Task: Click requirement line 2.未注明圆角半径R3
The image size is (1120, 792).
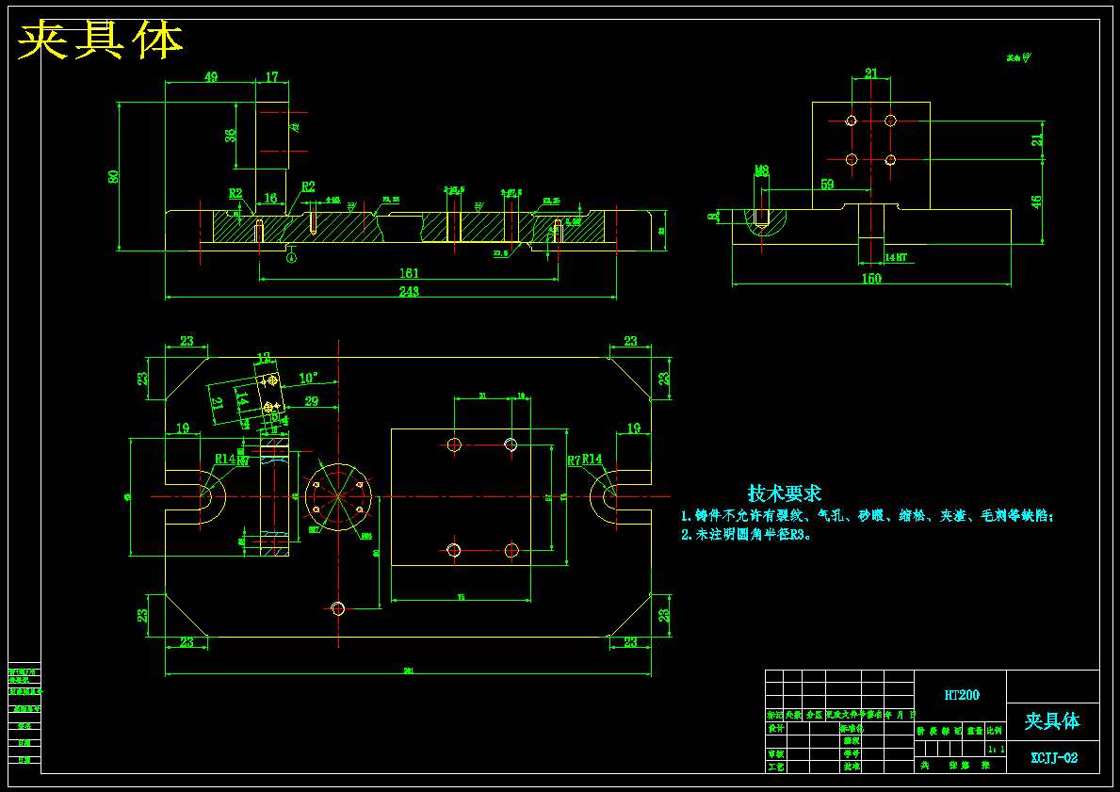Action: pyautogui.click(x=746, y=534)
